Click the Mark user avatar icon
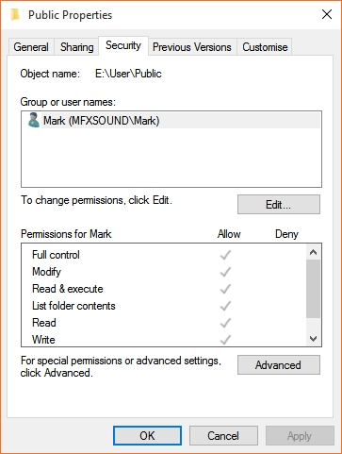 coord(33,120)
